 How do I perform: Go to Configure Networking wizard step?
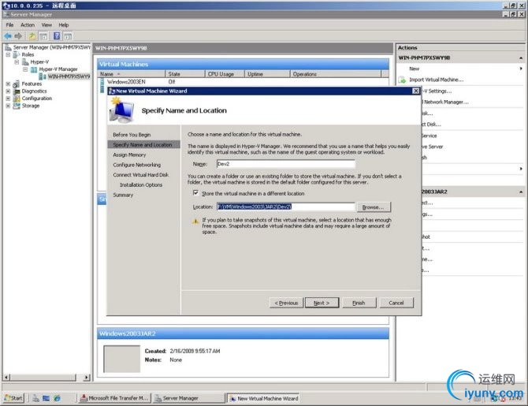pos(136,165)
